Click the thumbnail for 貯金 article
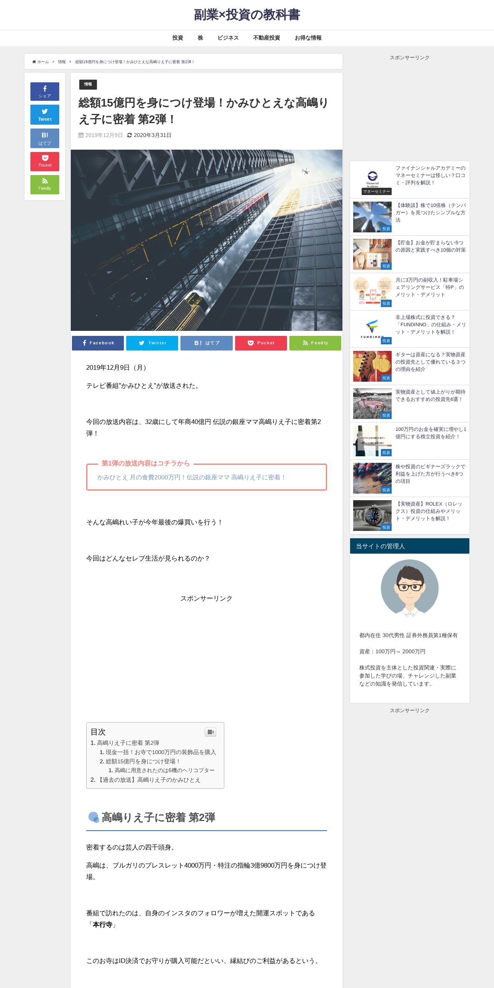This screenshot has width=494, height=988. coord(372,254)
